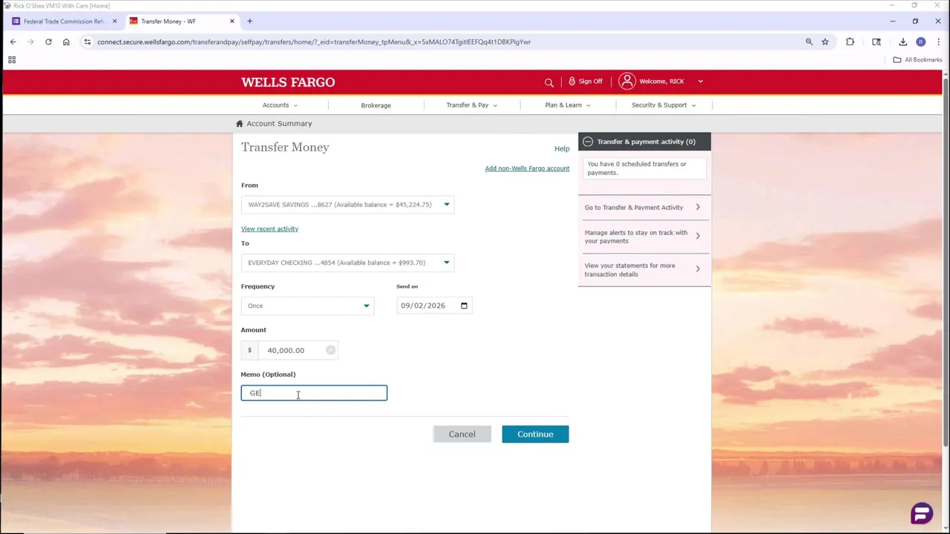Screen dimensions: 950x534
Task: Click the Continue button
Action: click(535, 434)
